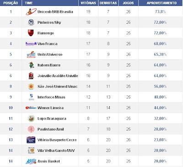
Task: Click the Pinheiros/Sky team logo
Action: tap(31, 22)
